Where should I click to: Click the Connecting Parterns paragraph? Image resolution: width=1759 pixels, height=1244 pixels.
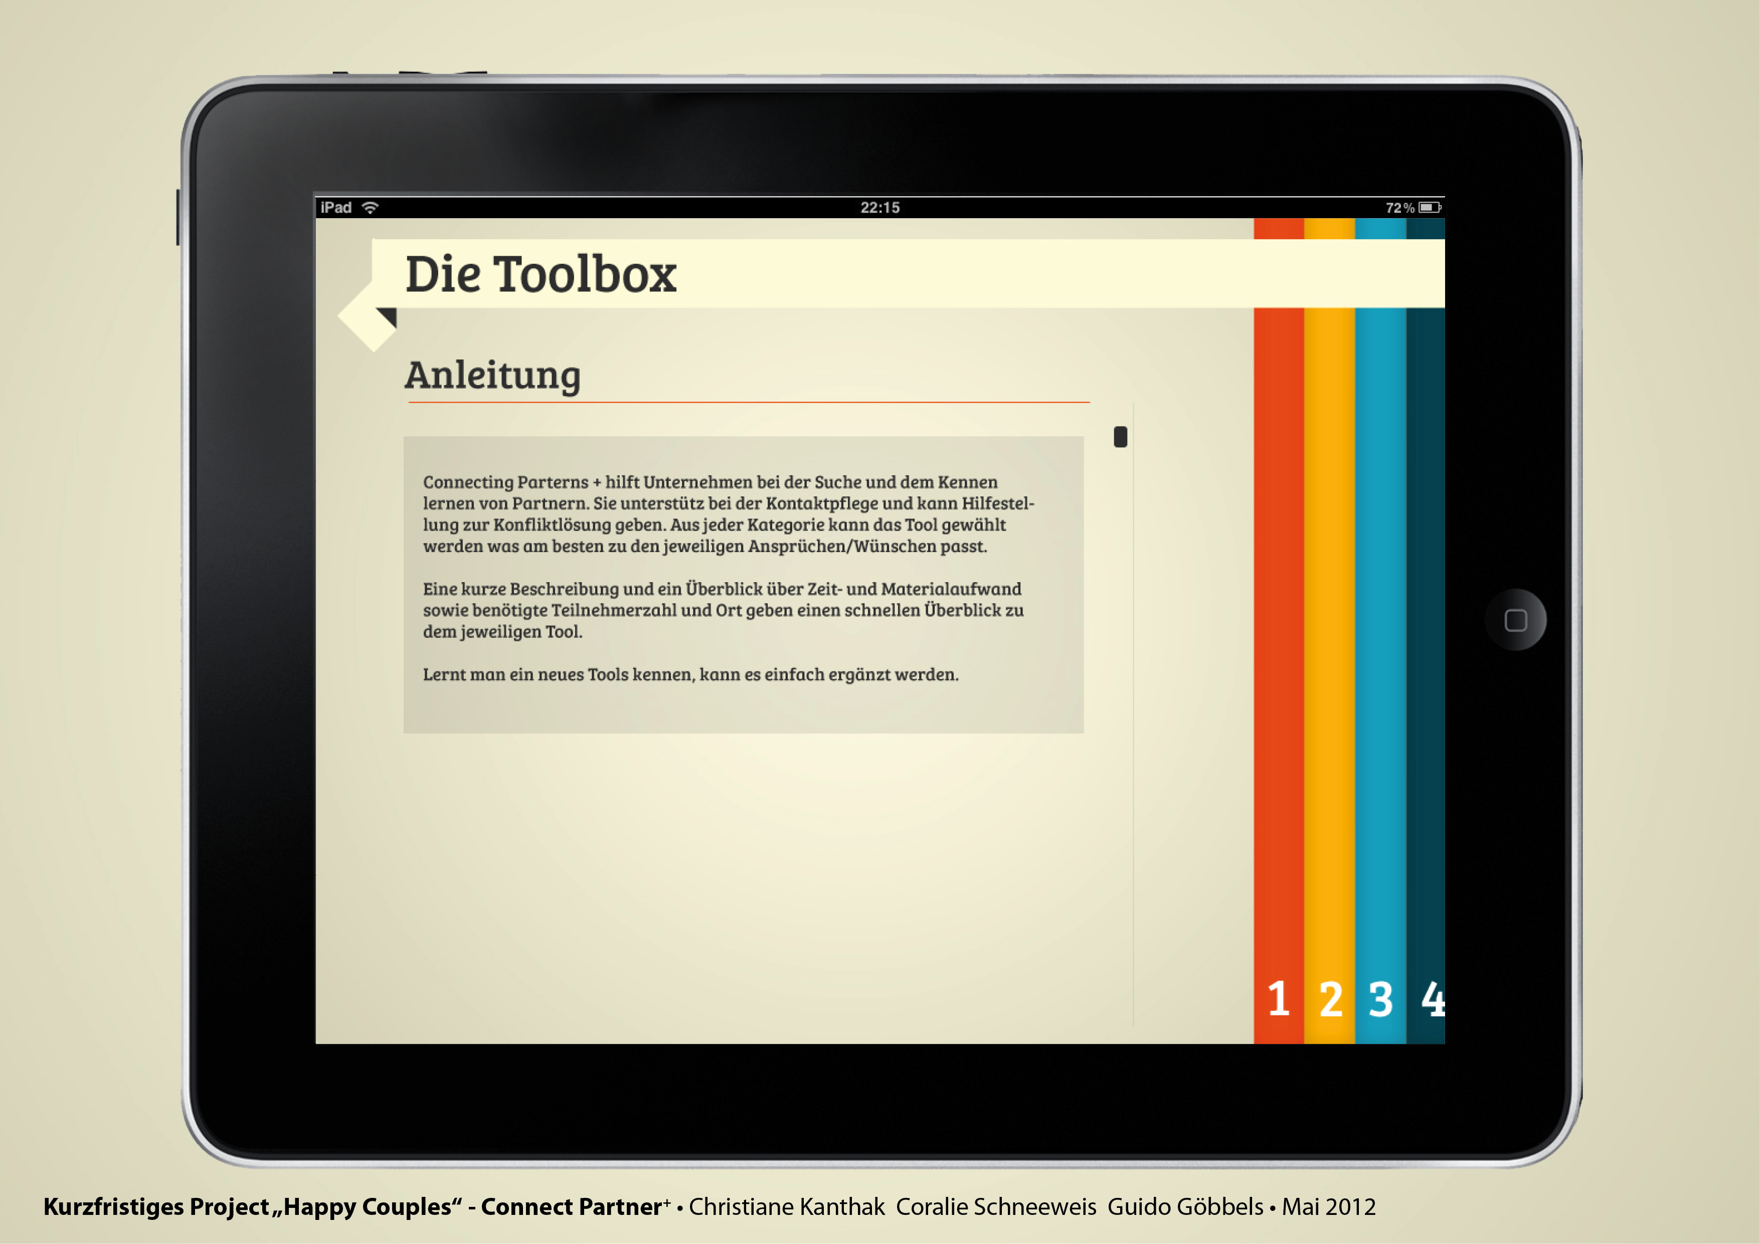[x=728, y=514]
